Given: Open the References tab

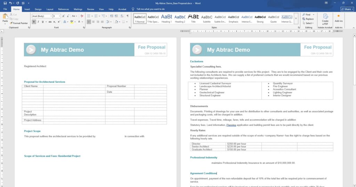Looking at the screenshot, I should 63,9.
